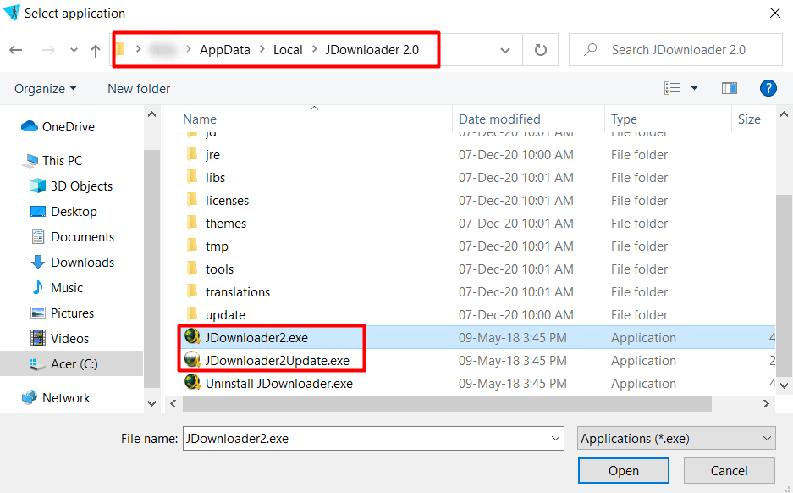
Task: Go up one folder level
Action: pyautogui.click(x=96, y=50)
